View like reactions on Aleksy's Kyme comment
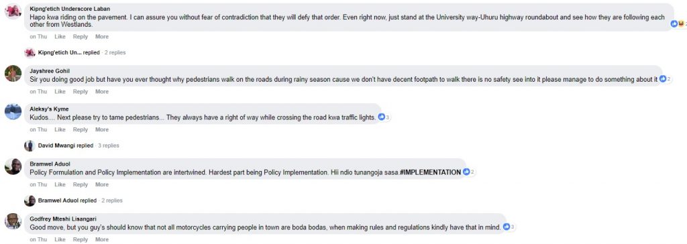Viewport: 687px width, 244px height. point(384,117)
